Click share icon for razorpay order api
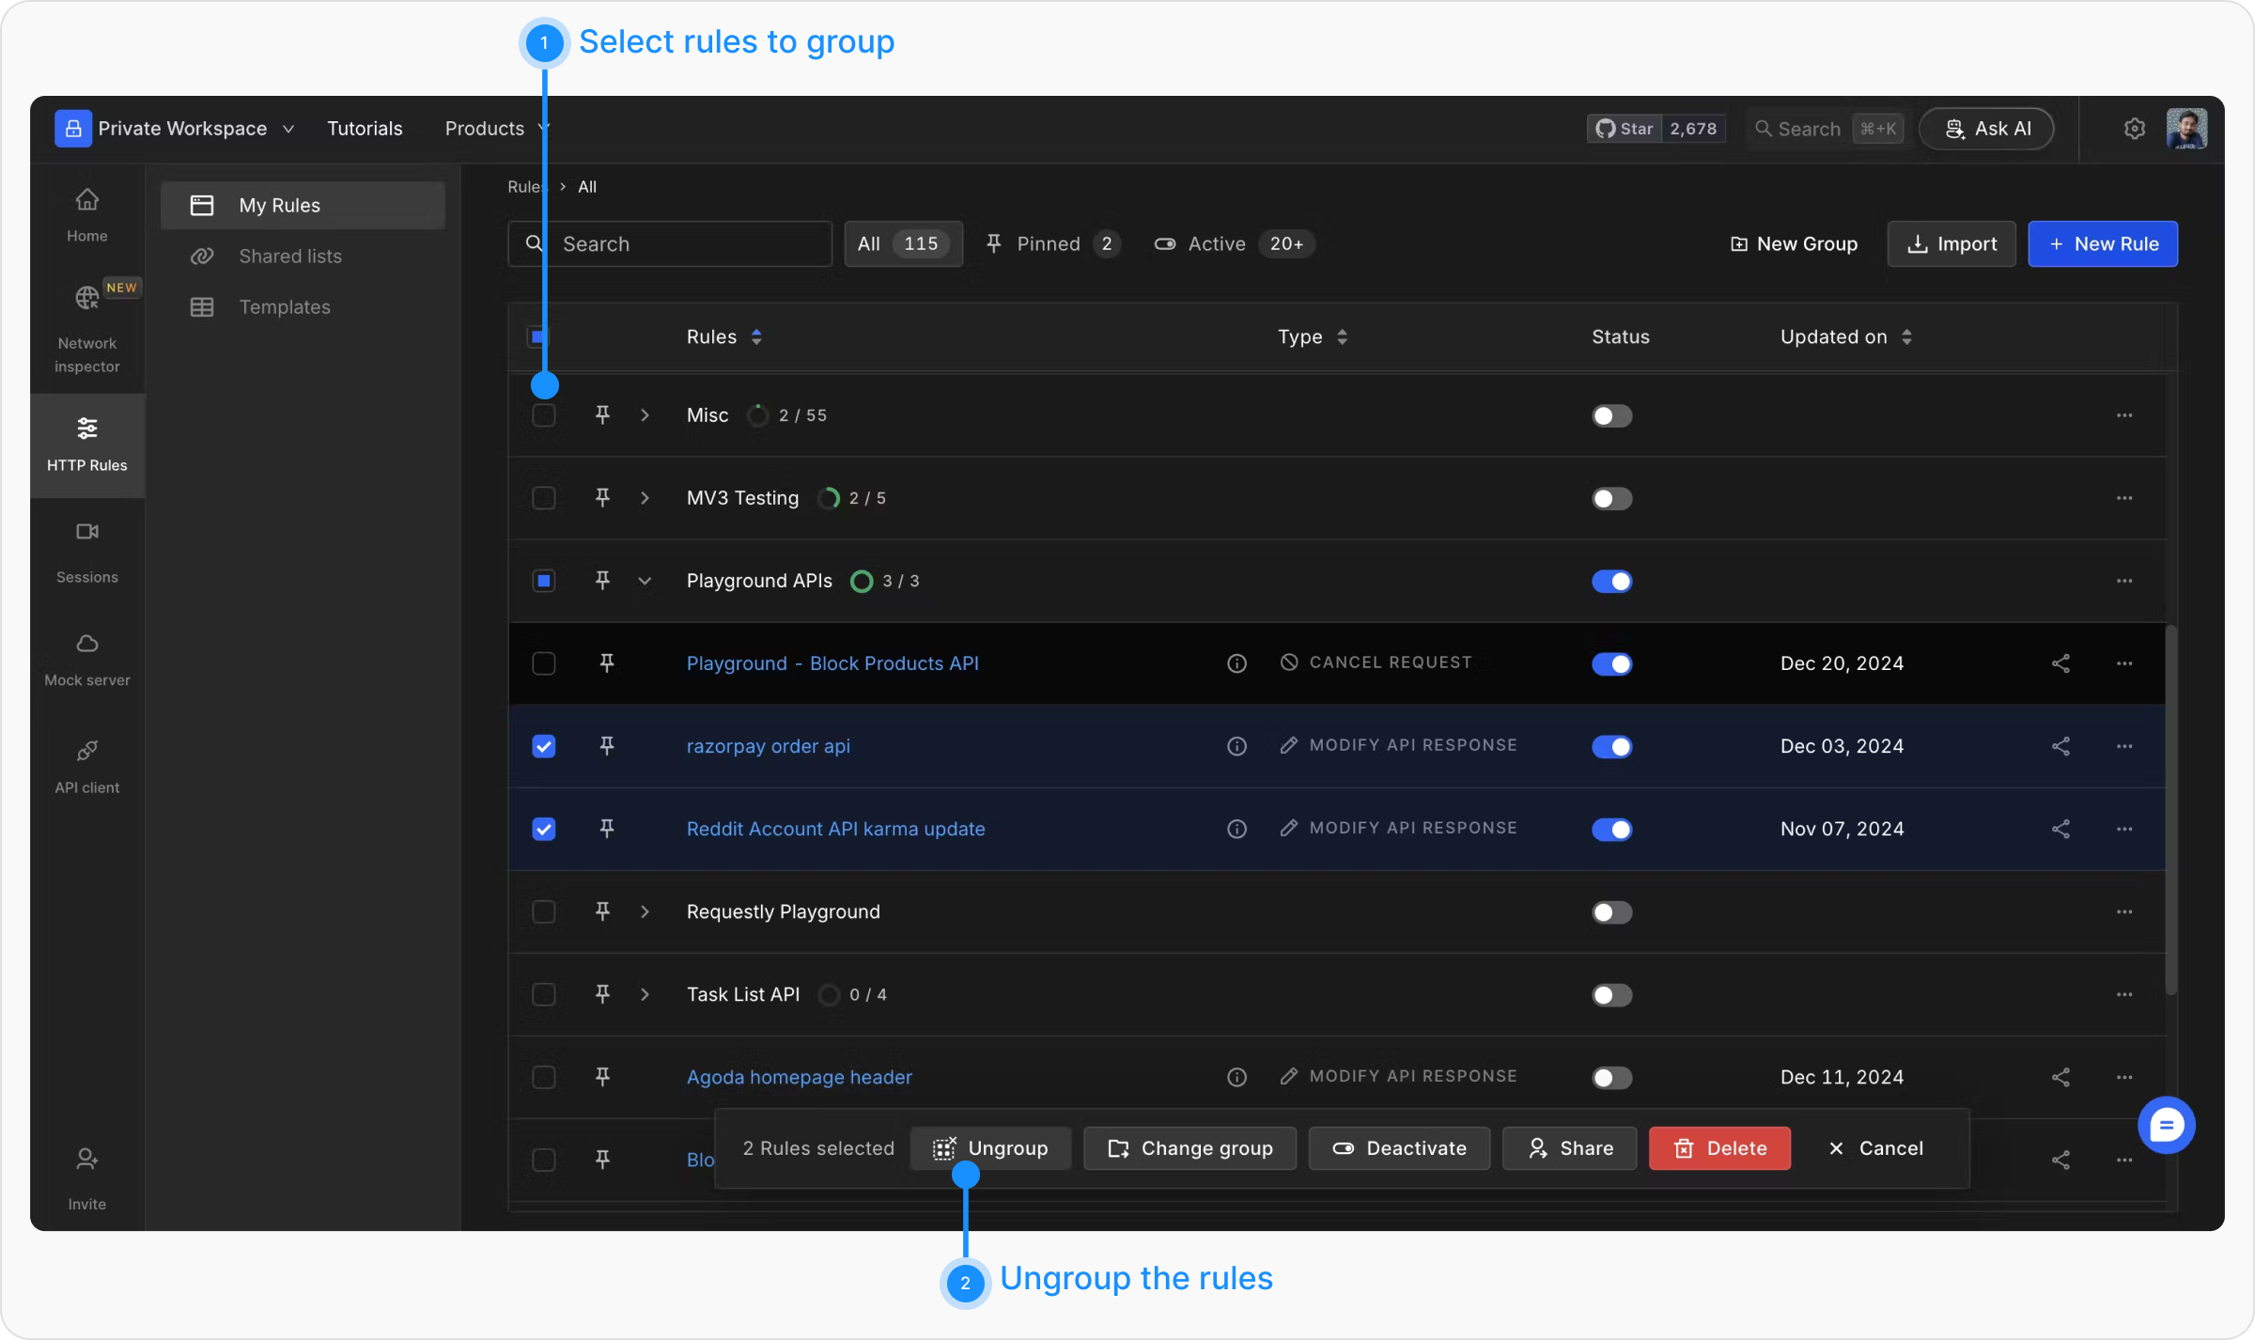Screen dimensions: 2255x1340 point(2061,746)
